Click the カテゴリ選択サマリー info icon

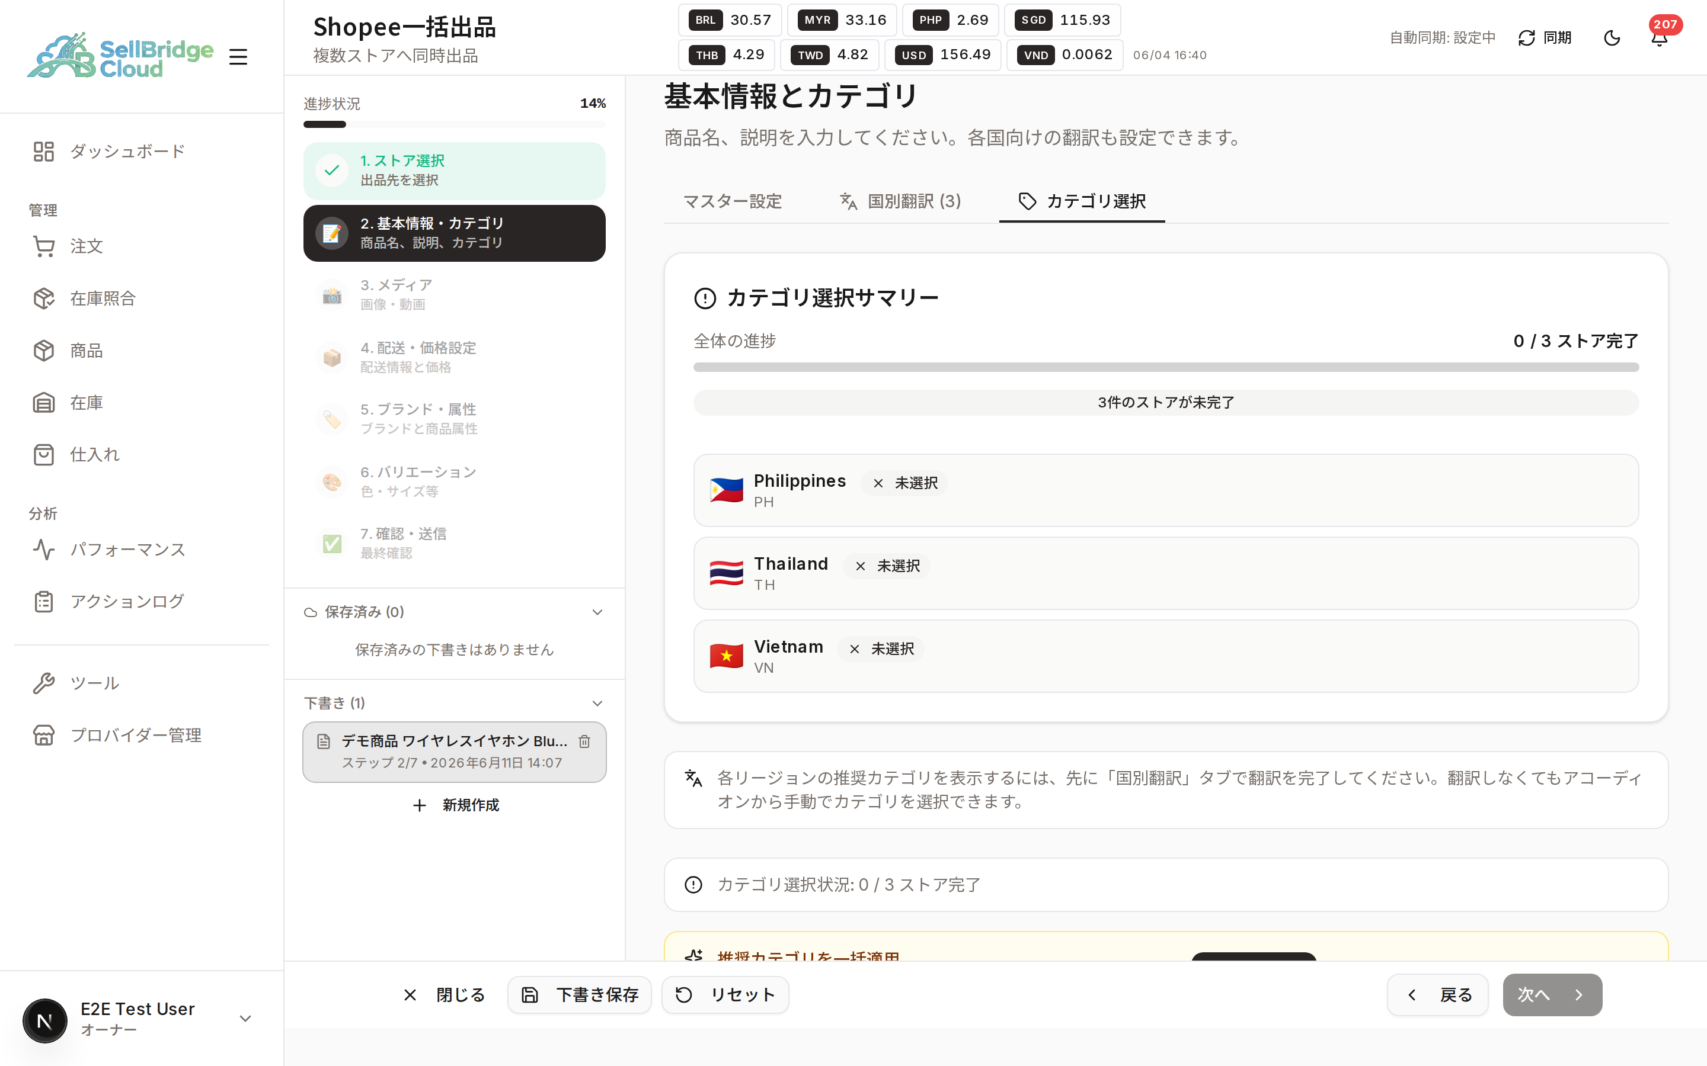[x=705, y=298]
